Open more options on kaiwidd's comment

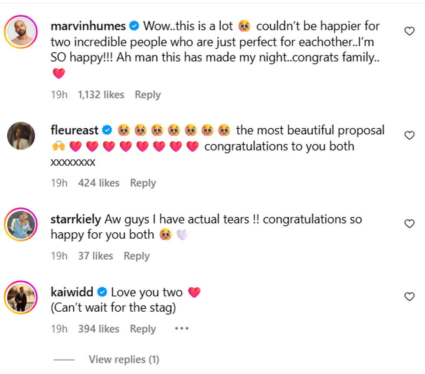(x=182, y=328)
